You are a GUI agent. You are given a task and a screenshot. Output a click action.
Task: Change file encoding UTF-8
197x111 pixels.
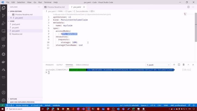pyautogui.click(x=153, y=105)
